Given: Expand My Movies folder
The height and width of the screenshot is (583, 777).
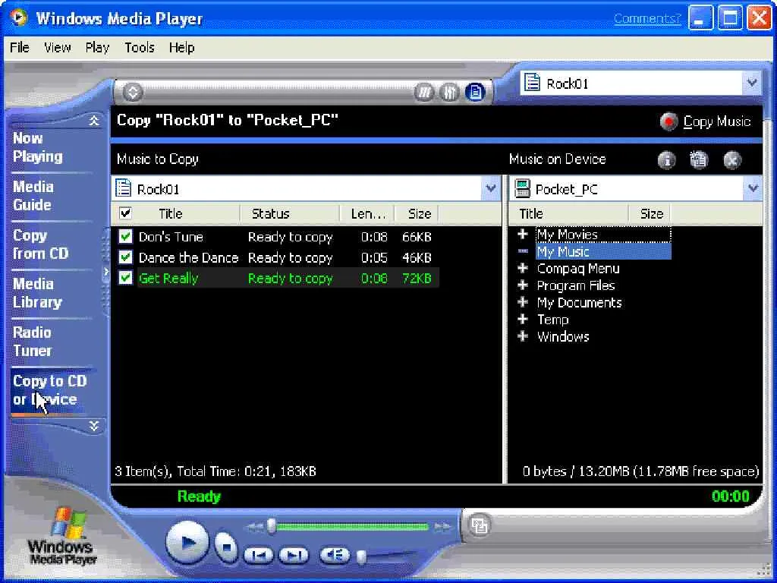Looking at the screenshot, I should 522,234.
